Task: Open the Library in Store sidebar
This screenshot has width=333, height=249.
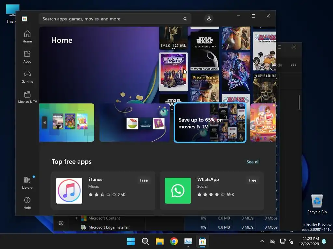Action: (x=27, y=183)
